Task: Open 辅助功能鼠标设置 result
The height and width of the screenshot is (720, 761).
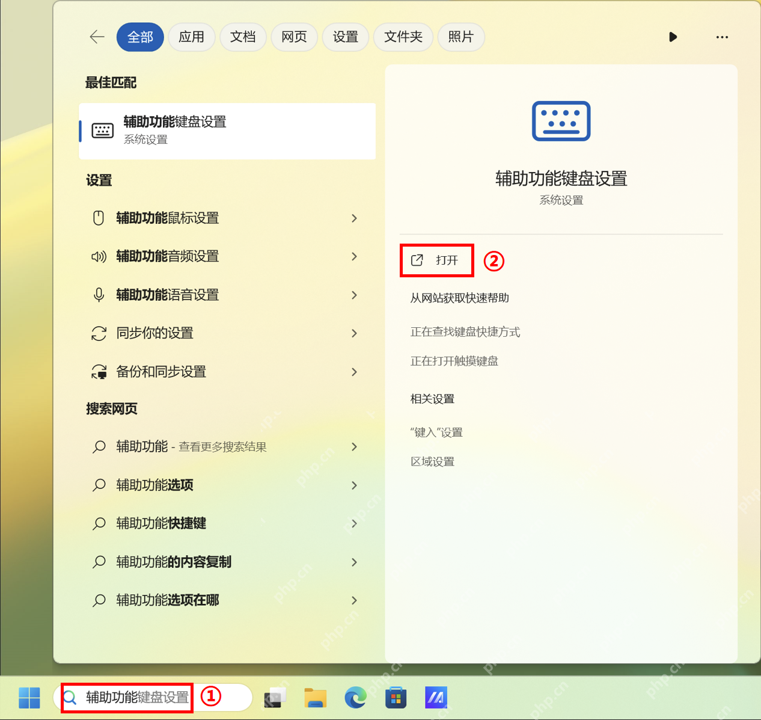Action: coord(227,218)
